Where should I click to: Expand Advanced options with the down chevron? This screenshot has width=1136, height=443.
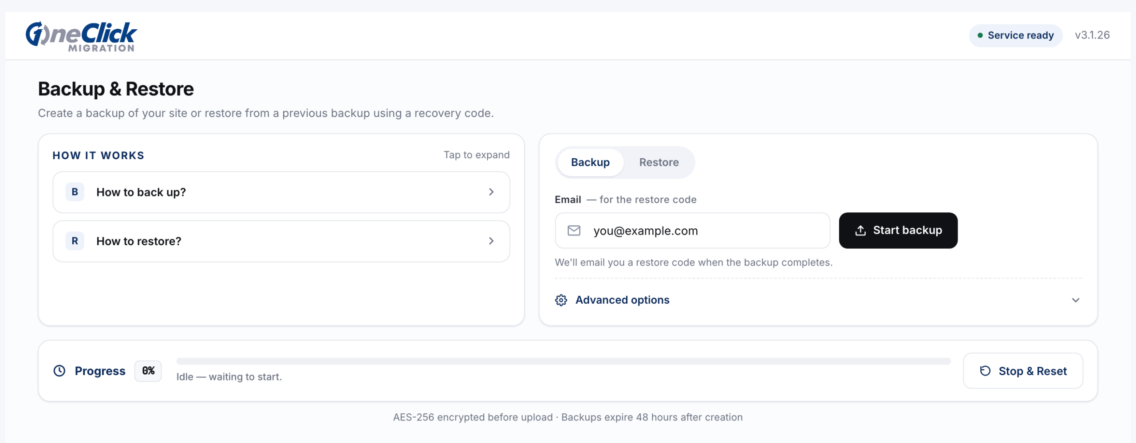click(x=1076, y=300)
